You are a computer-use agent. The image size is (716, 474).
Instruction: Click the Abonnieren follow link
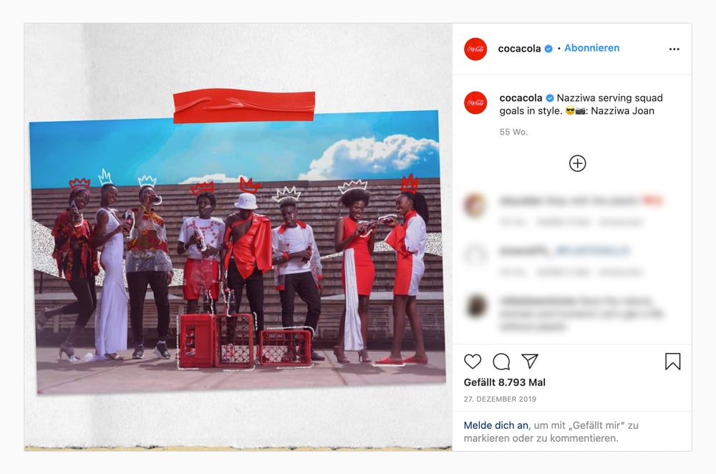[592, 48]
